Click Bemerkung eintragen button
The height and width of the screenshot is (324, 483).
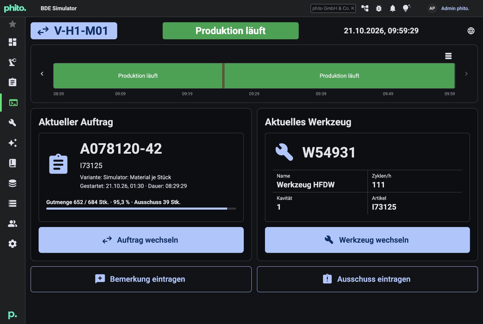[x=141, y=279]
